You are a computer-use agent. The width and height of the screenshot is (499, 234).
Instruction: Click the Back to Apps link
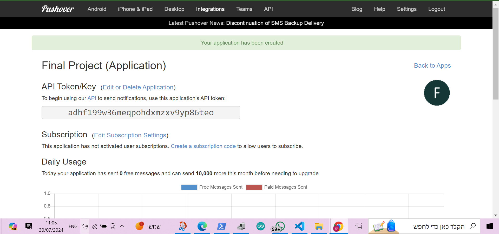click(432, 66)
